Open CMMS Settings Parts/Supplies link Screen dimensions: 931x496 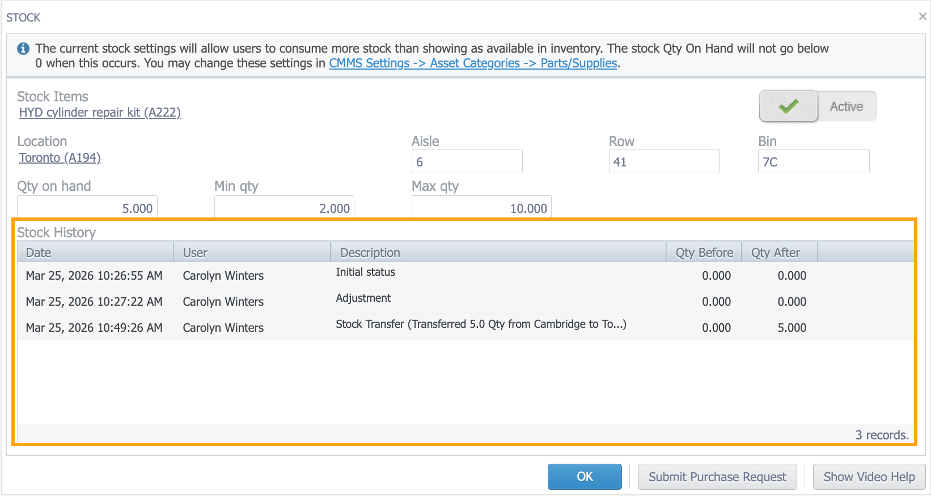coord(473,63)
